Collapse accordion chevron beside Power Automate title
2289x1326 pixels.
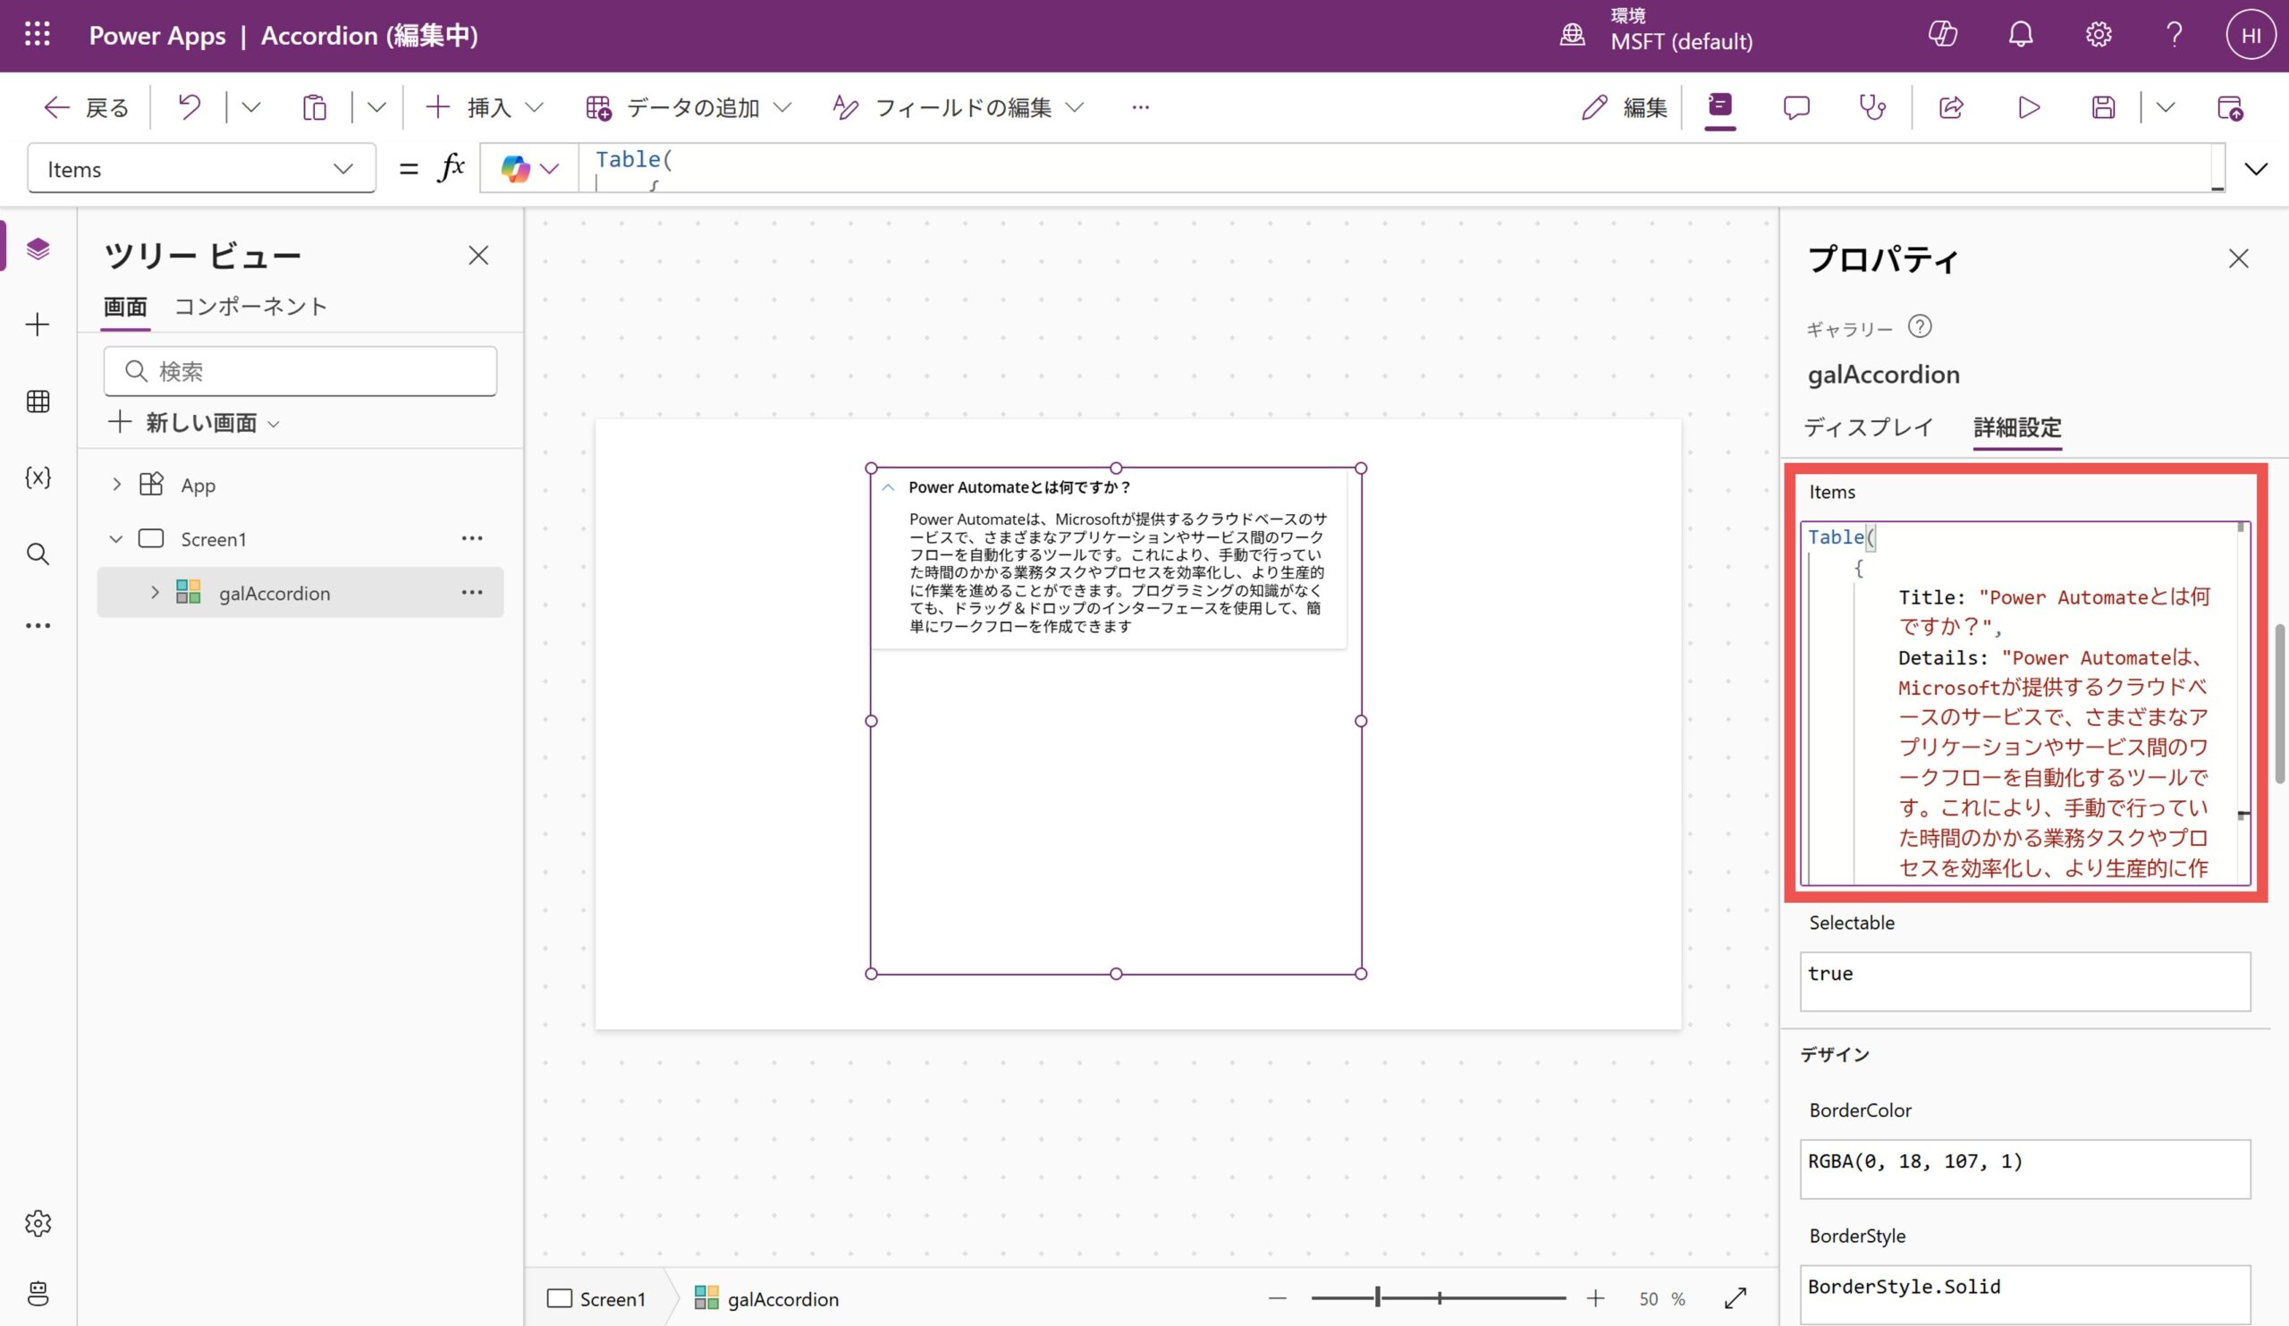point(889,487)
